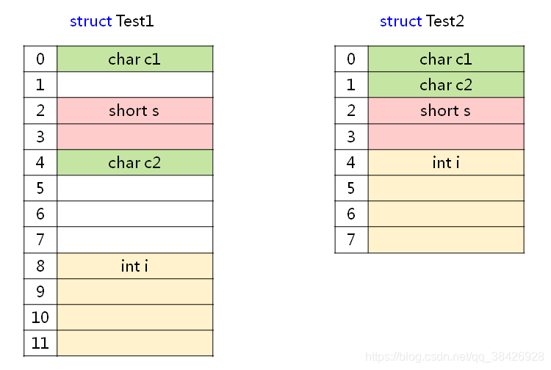Click offset 10 in the Test1 table
This screenshot has height=370, width=551.
pyautogui.click(x=40, y=317)
